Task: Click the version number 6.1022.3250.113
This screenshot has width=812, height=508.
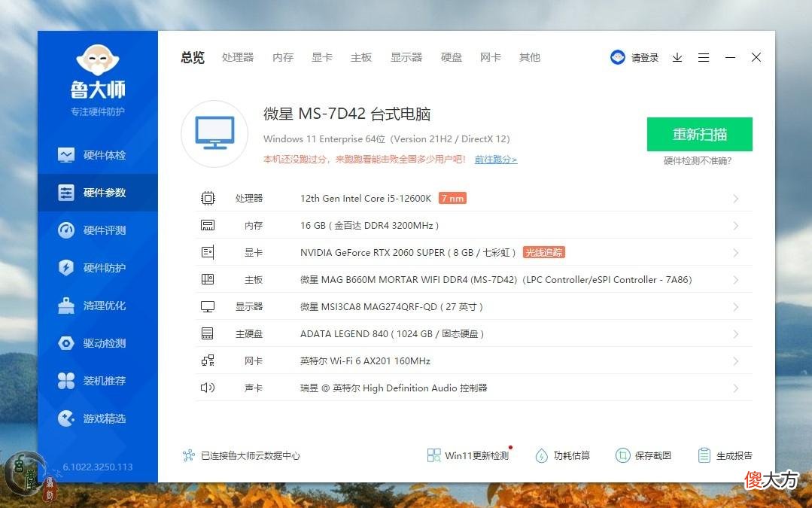Action: [x=97, y=467]
